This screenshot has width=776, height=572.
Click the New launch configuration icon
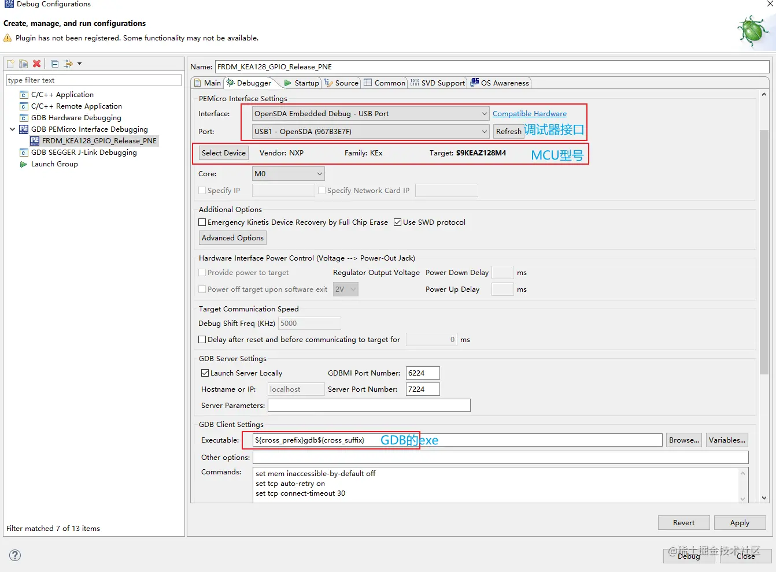11,64
